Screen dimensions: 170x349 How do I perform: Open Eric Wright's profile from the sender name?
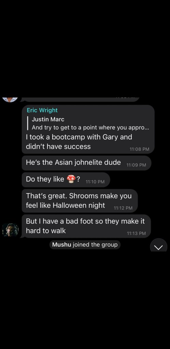[x=42, y=110]
